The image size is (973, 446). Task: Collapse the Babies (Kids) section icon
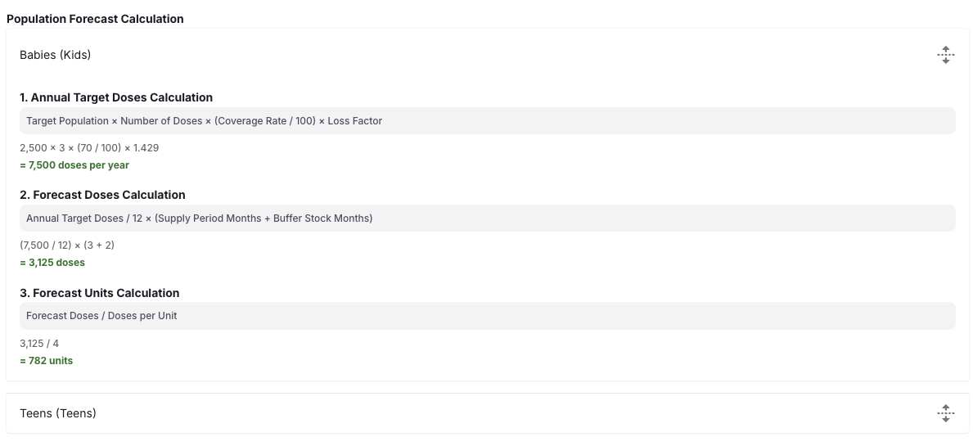945,56
